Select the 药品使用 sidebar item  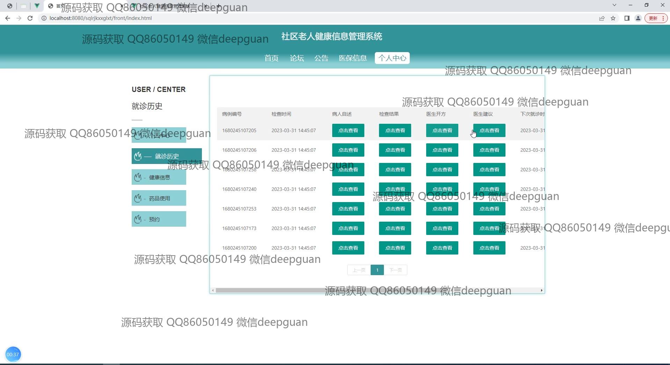(x=159, y=198)
